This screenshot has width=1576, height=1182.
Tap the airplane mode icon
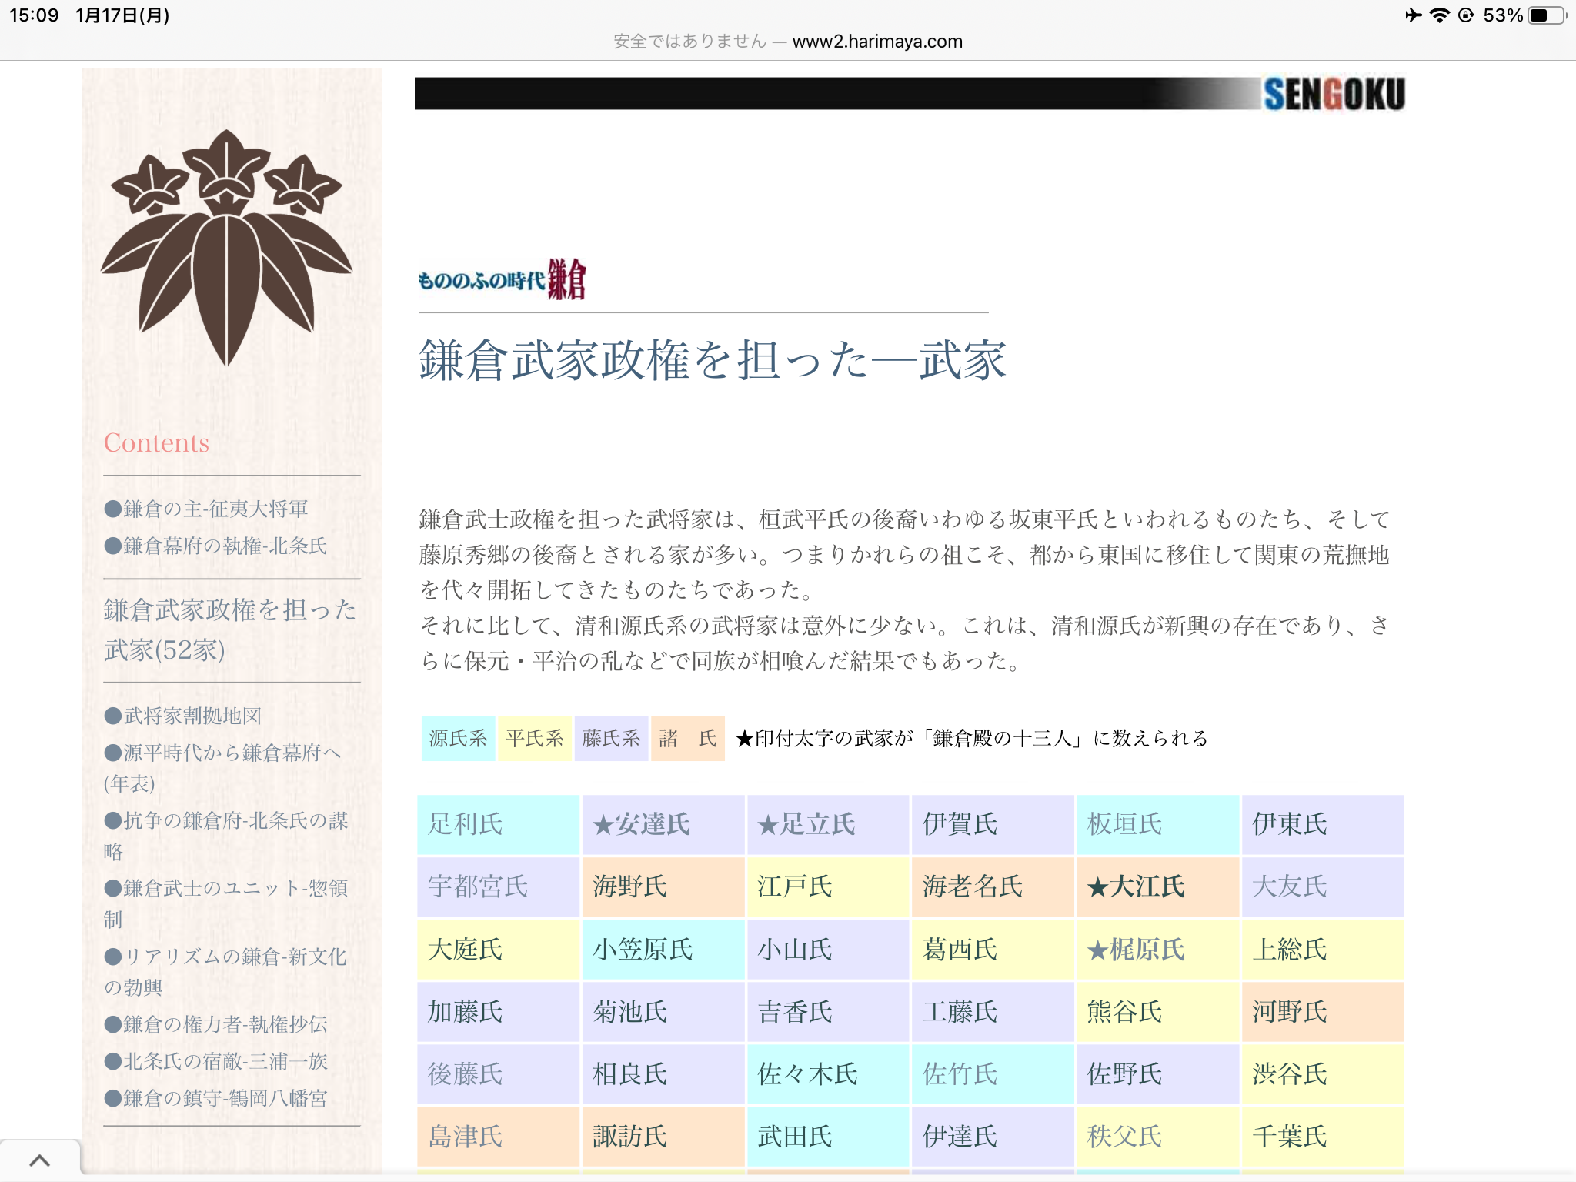coord(1413,15)
